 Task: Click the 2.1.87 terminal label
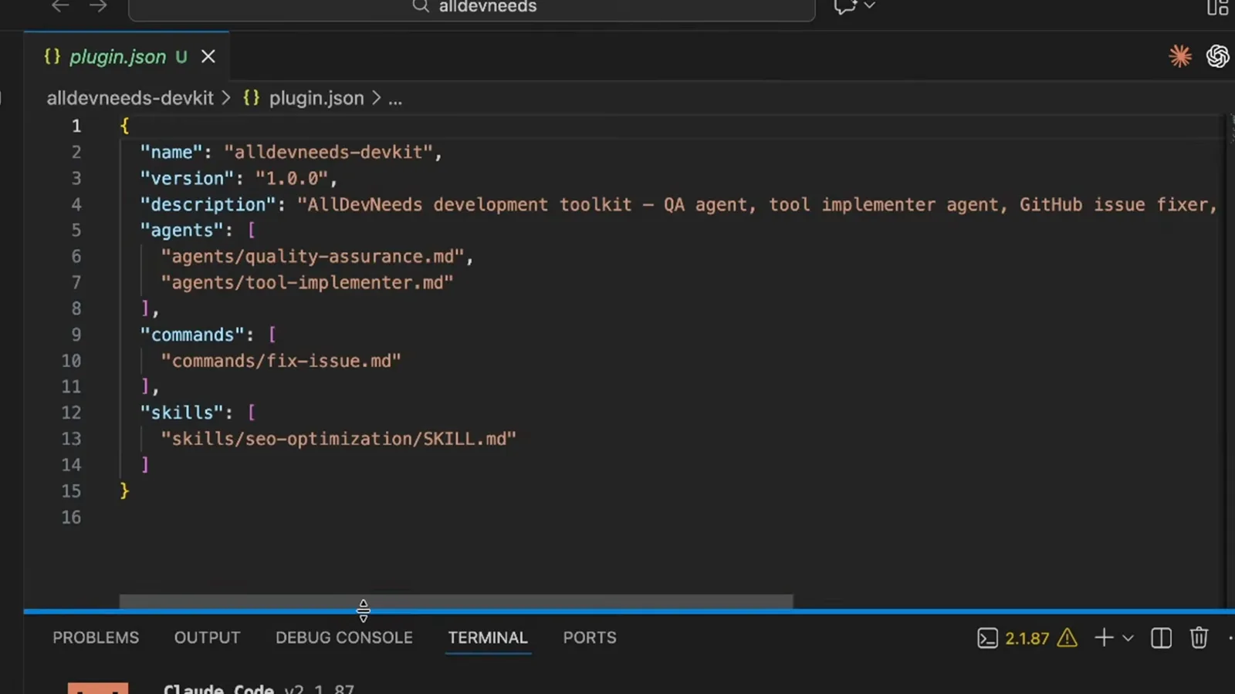pos(1027,638)
